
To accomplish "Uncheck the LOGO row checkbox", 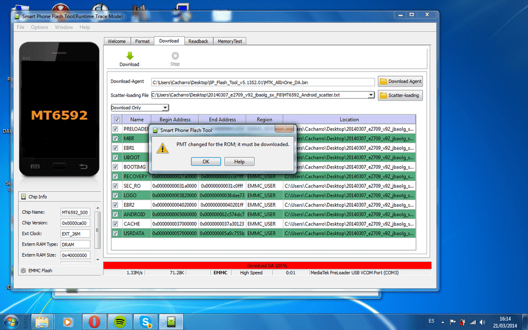I will 116,195.
